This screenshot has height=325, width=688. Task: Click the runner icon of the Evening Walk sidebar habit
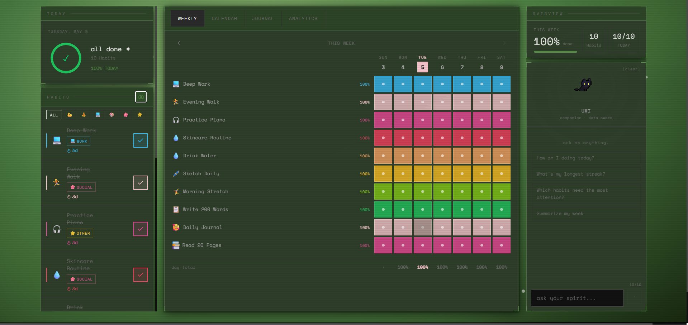click(x=57, y=183)
